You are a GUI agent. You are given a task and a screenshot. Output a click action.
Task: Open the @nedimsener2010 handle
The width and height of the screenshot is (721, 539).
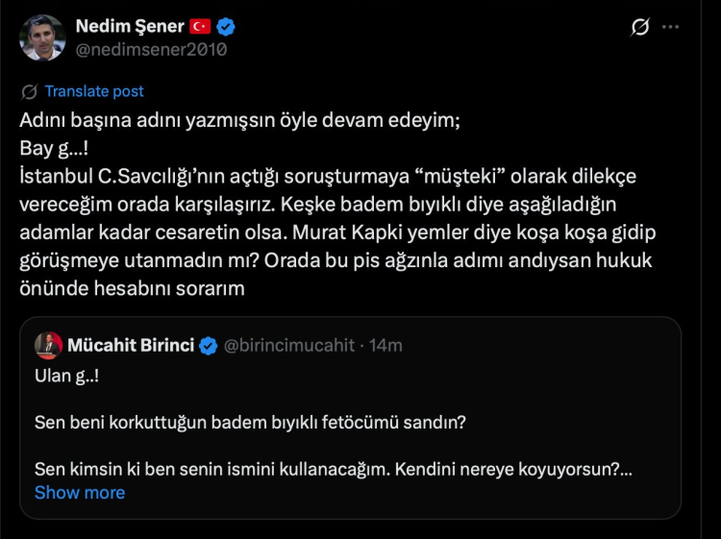click(x=151, y=50)
